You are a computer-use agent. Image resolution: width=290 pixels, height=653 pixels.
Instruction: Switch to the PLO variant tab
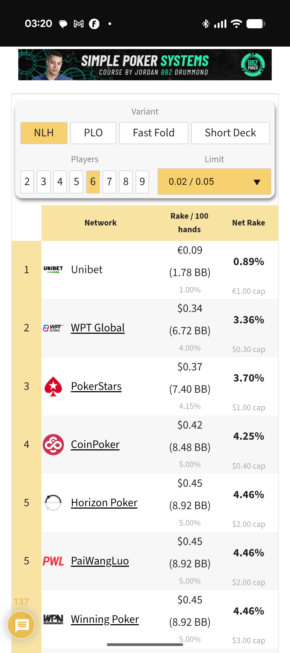click(x=93, y=133)
